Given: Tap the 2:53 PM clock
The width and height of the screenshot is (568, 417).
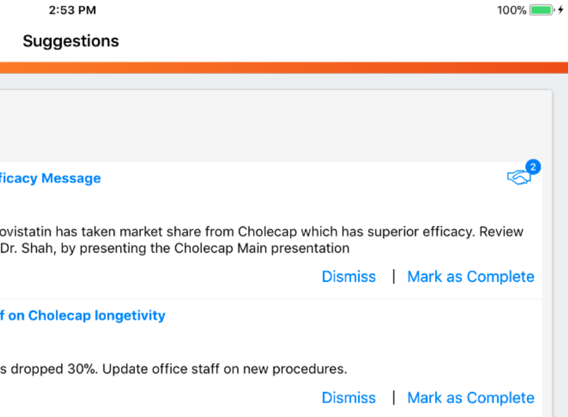Looking at the screenshot, I should pyautogui.click(x=72, y=10).
